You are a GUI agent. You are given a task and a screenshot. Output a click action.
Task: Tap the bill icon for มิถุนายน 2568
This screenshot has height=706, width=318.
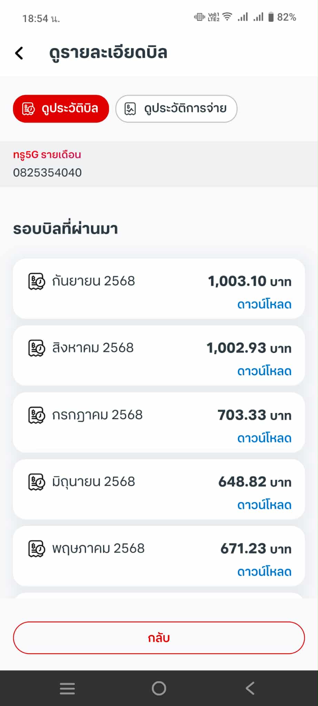[36, 482]
